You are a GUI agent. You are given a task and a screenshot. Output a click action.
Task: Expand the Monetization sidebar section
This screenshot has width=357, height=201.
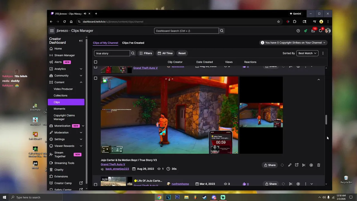(x=83, y=126)
